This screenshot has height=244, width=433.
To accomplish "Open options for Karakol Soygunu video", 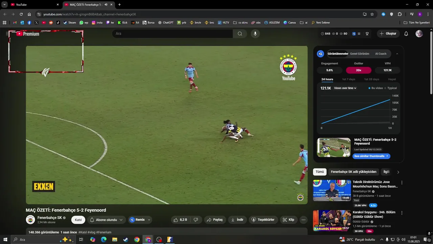I will (x=402, y=213).
